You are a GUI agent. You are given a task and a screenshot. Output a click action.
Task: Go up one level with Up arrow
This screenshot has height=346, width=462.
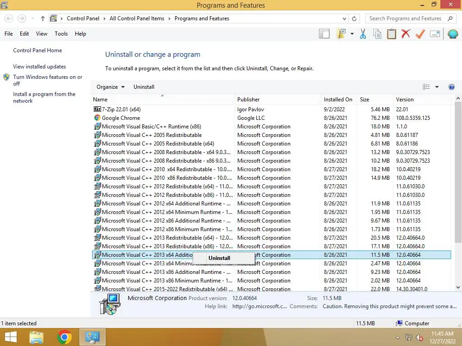point(43,18)
